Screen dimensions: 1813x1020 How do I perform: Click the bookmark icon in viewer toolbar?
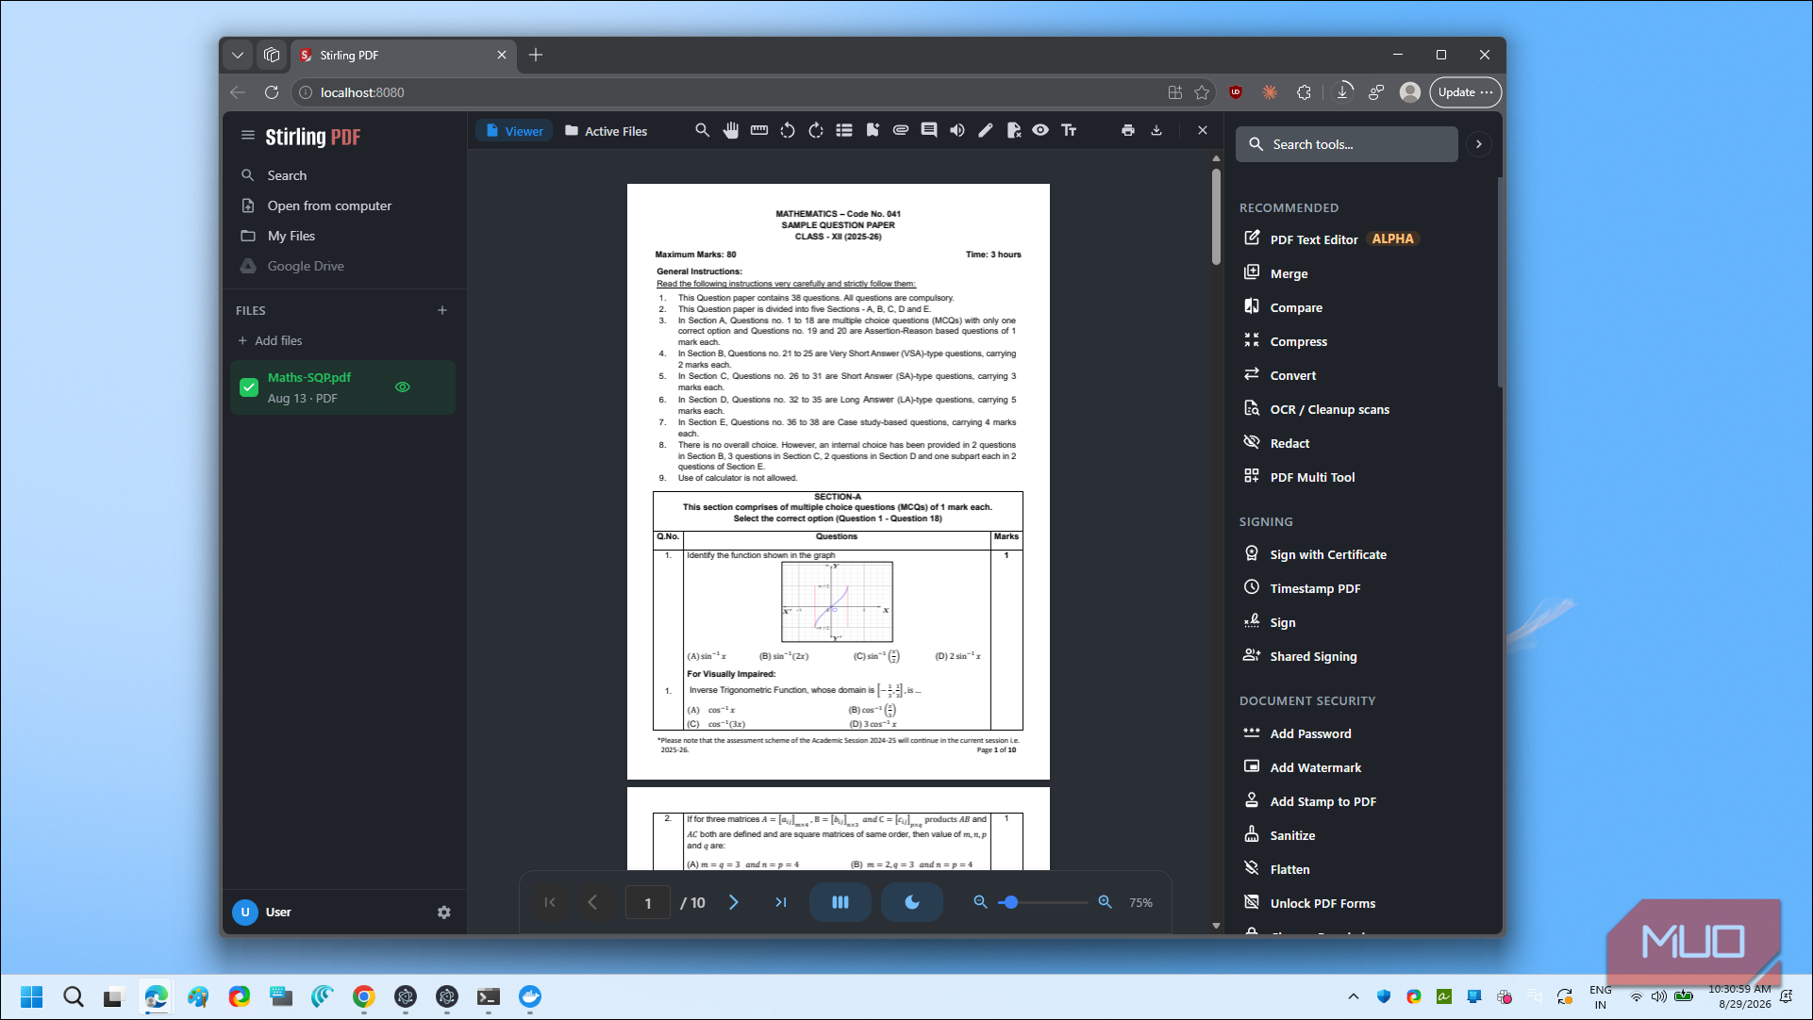[873, 130]
